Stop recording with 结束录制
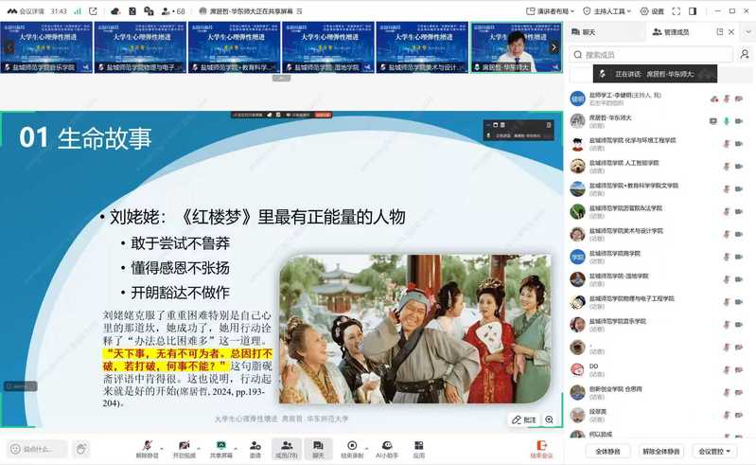The height and width of the screenshot is (465, 756). (352, 447)
